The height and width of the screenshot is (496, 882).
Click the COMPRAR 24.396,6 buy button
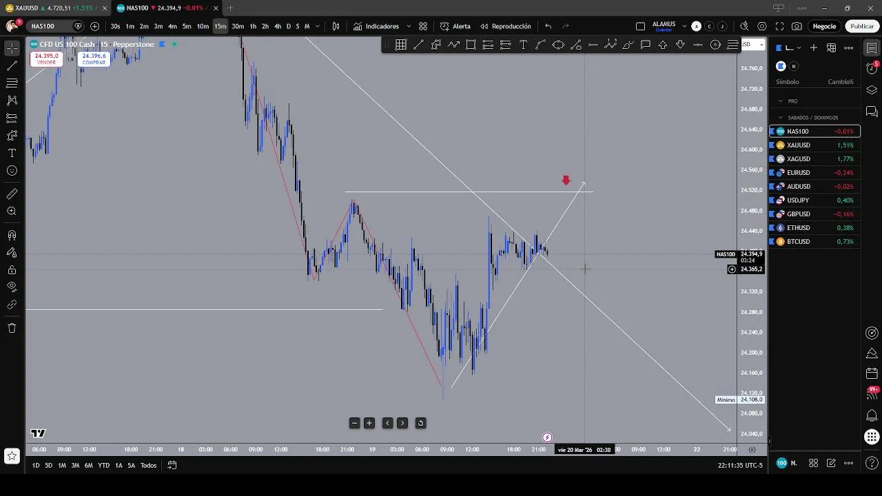click(94, 59)
